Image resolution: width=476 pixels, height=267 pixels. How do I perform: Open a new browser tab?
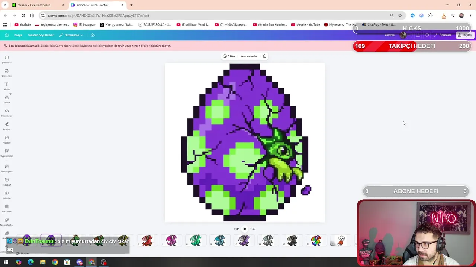tap(131, 5)
